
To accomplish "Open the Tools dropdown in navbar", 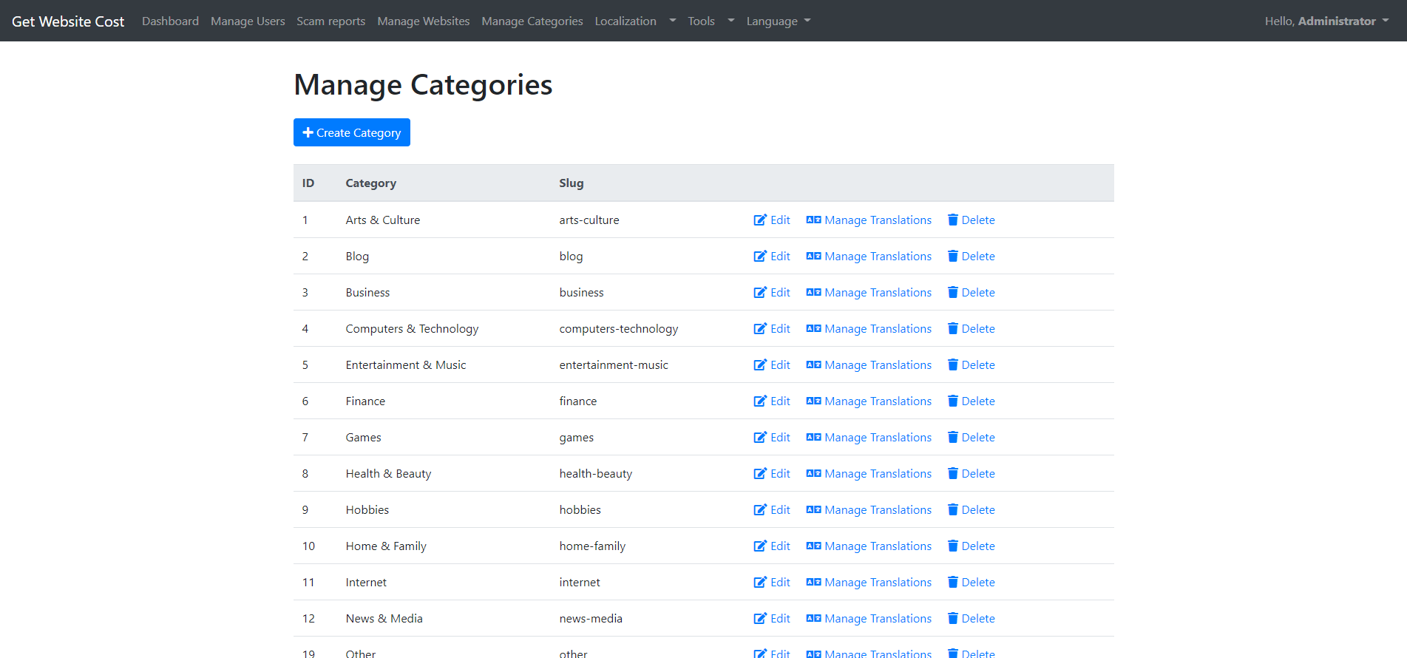I will (x=711, y=21).
